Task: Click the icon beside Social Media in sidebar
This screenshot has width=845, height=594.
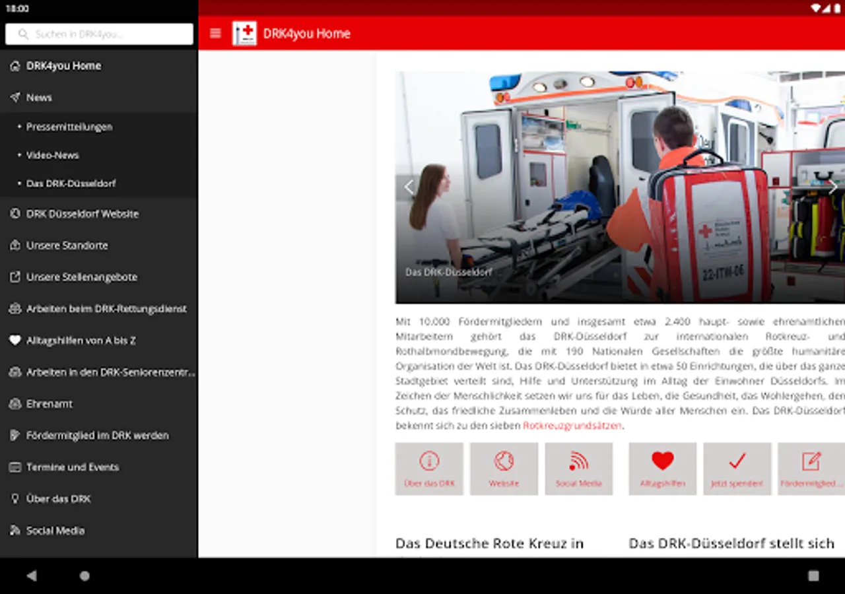Action: 15,531
